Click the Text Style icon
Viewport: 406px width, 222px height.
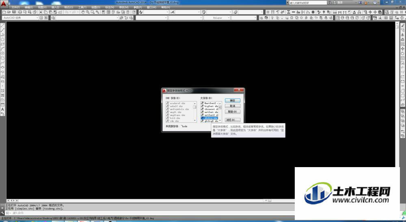coord(141,12)
